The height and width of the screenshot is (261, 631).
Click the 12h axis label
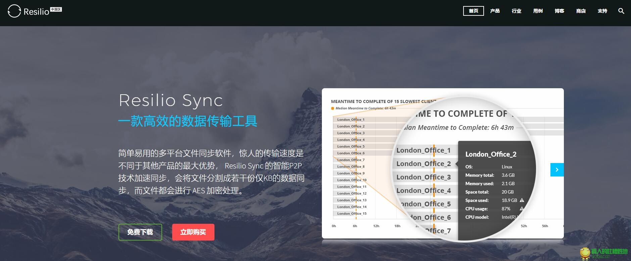pos(376,226)
